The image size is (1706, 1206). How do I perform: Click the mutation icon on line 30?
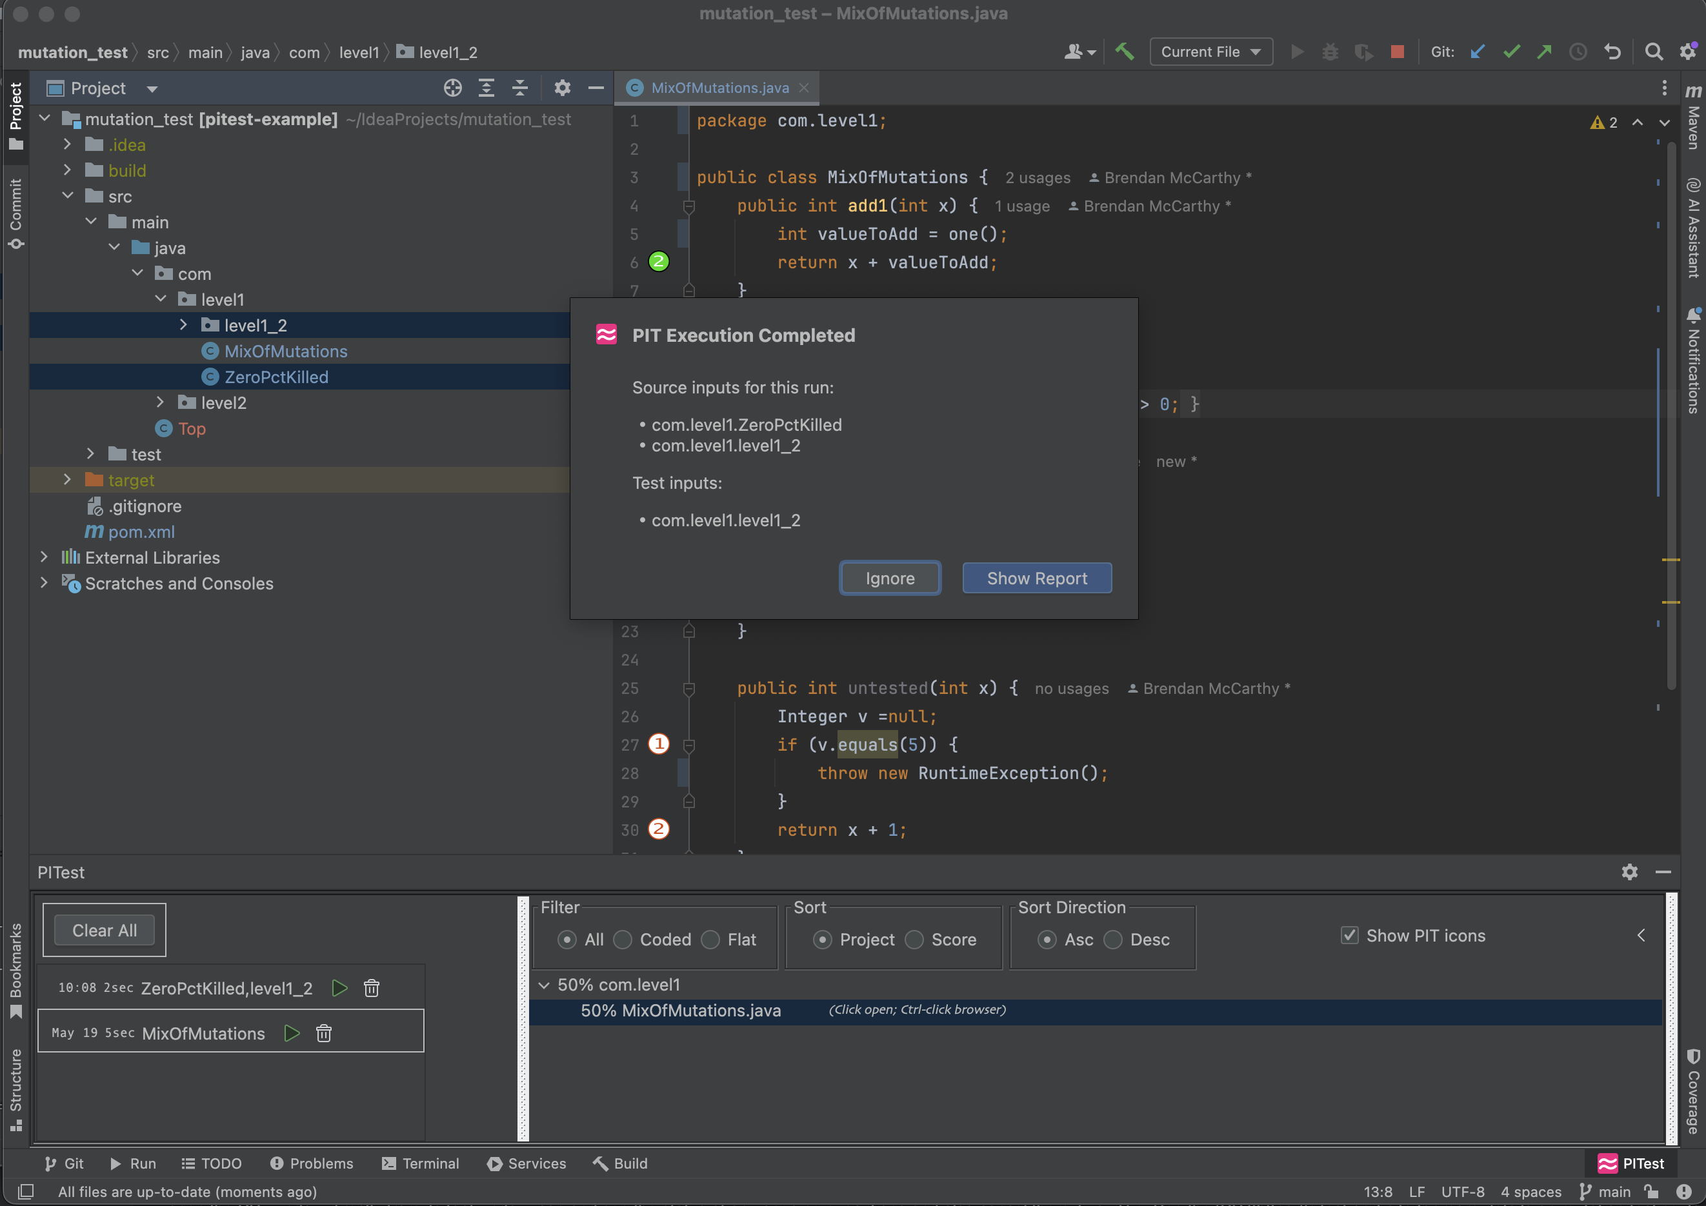(x=658, y=829)
